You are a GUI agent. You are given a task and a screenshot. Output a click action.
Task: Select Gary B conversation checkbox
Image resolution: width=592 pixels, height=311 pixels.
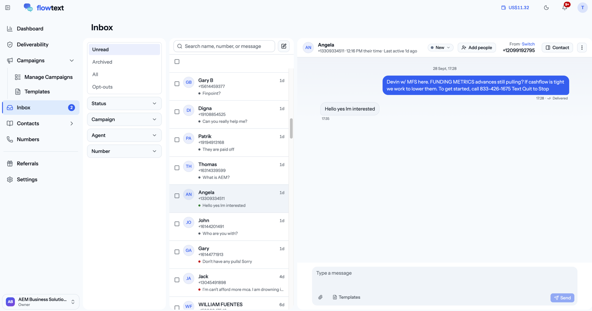click(177, 84)
